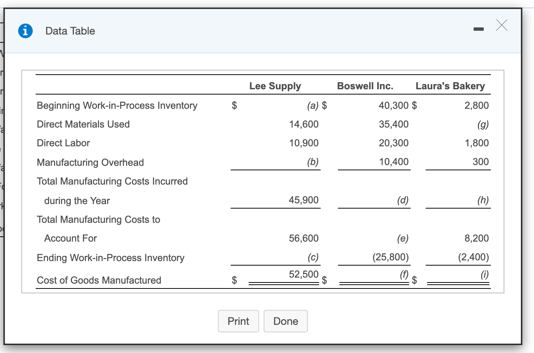Click the unknown (g) cell

(x=483, y=124)
